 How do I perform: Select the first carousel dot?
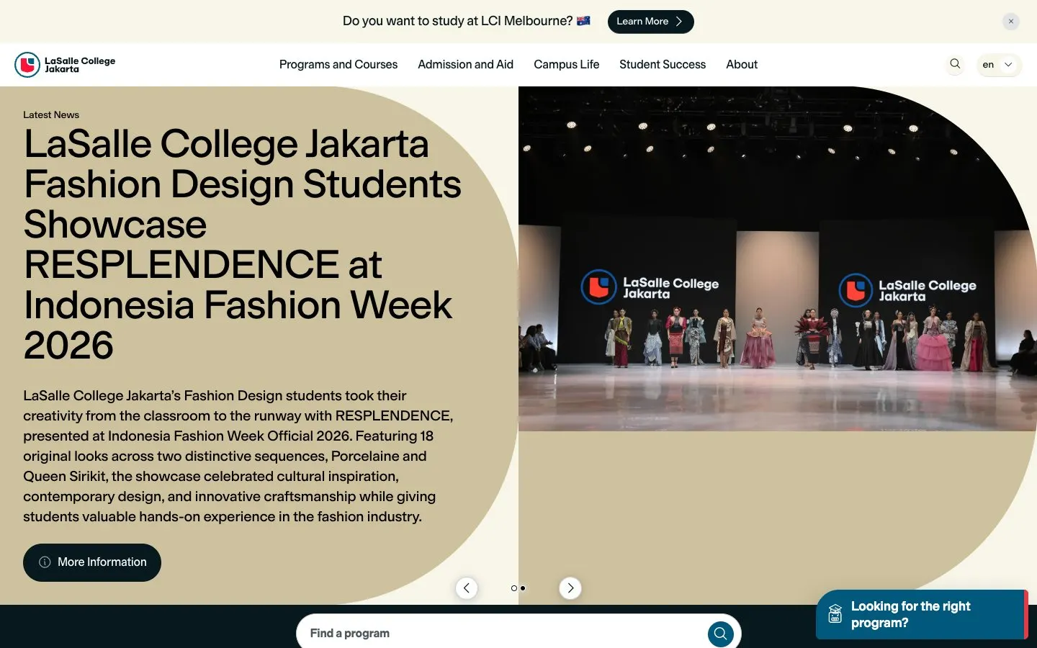[513, 588]
